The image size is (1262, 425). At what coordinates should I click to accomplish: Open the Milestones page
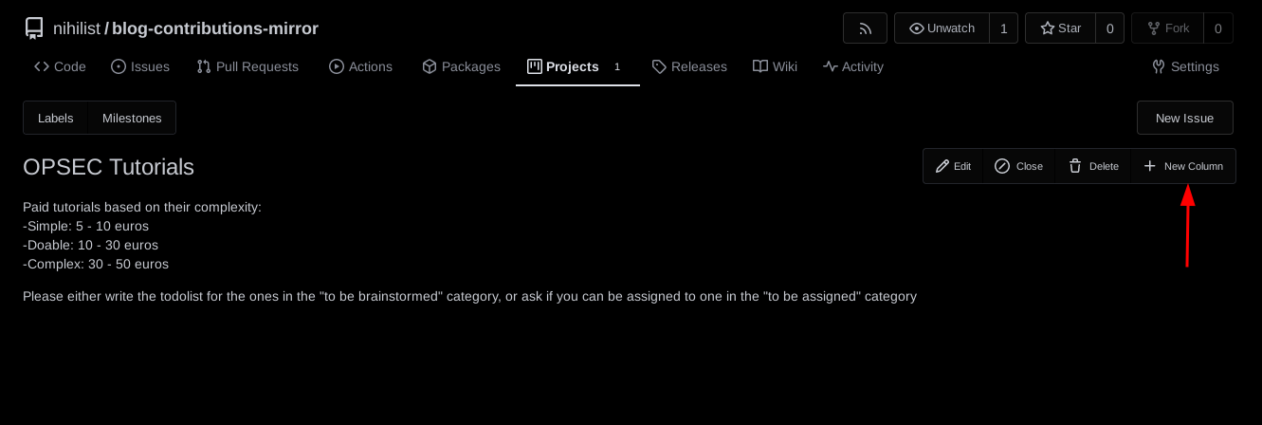(x=132, y=119)
